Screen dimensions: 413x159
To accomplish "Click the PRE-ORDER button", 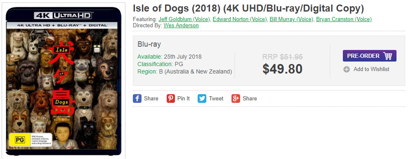I will click(x=370, y=56).
